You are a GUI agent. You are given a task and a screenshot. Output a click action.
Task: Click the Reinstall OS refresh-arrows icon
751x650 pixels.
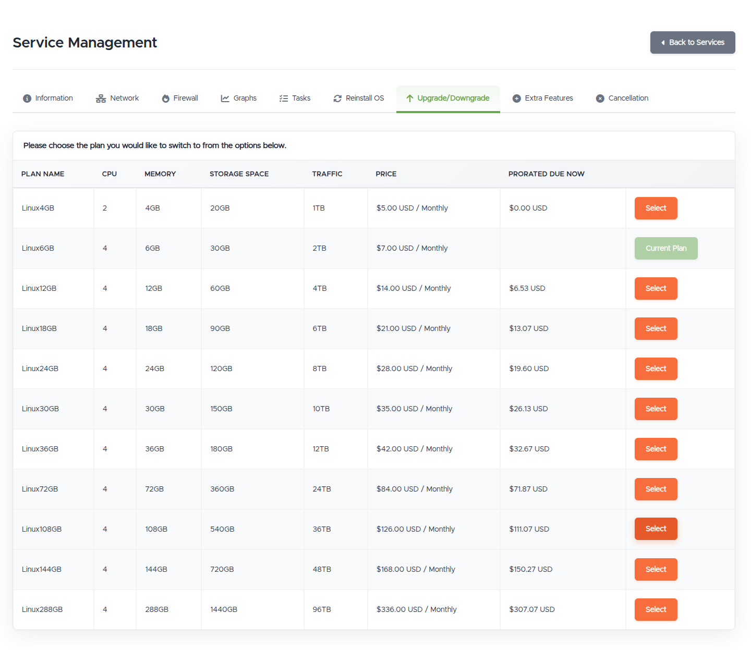pyautogui.click(x=337, y=99)
